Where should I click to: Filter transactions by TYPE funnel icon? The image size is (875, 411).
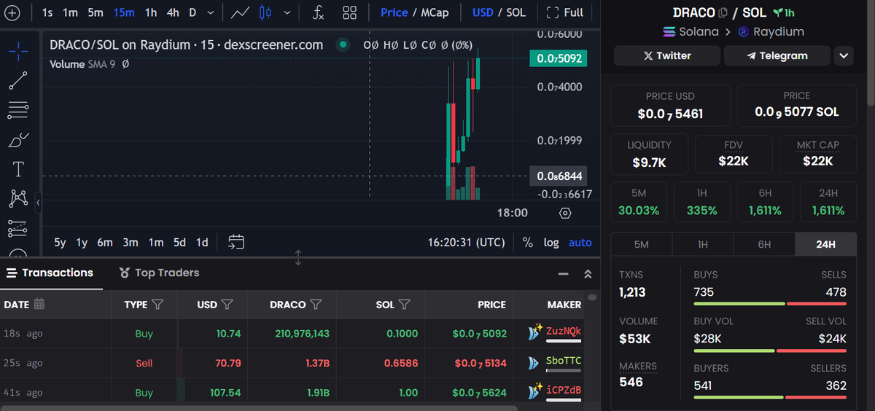pos(157,304)
